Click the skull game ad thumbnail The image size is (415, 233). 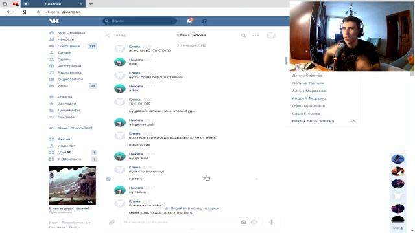(x=72, y=186)
